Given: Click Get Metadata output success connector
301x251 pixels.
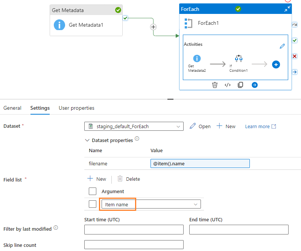Looking at the screenshot, I should coord(125,18).
